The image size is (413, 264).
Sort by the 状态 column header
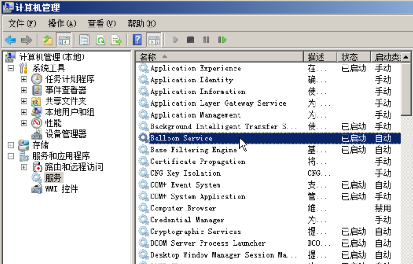354,57
